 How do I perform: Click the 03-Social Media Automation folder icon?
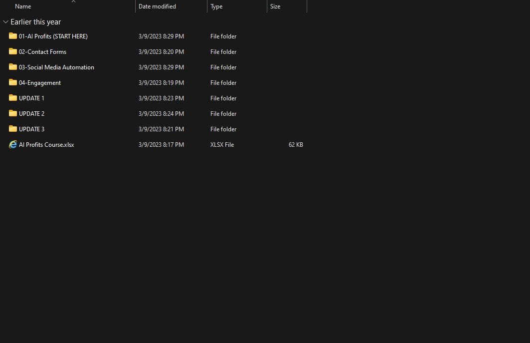tap(13, 67)
